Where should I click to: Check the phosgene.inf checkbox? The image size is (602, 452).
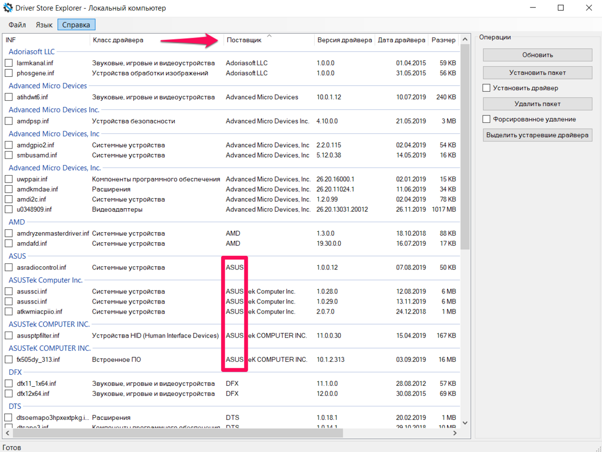pyautogui.click(x=9, y=73)
